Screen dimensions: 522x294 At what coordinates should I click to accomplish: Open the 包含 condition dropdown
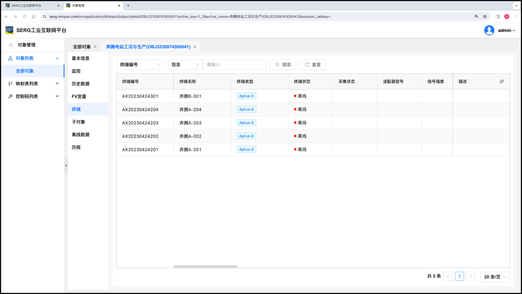pos(185,65)
